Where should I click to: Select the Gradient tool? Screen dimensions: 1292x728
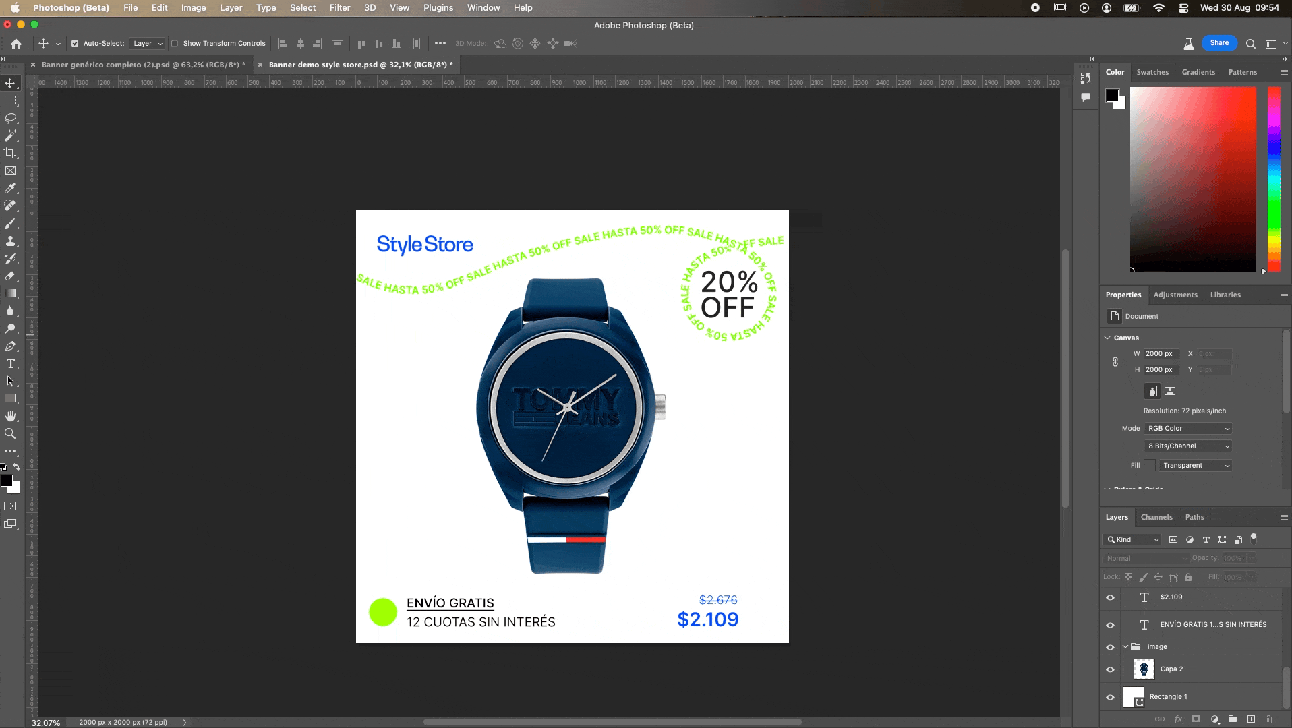point(10,293)
